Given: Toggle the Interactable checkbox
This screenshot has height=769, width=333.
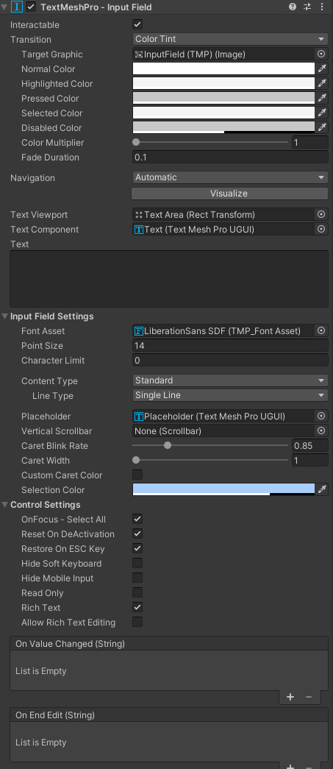Looking at the screenshot, I should point(137,24).
